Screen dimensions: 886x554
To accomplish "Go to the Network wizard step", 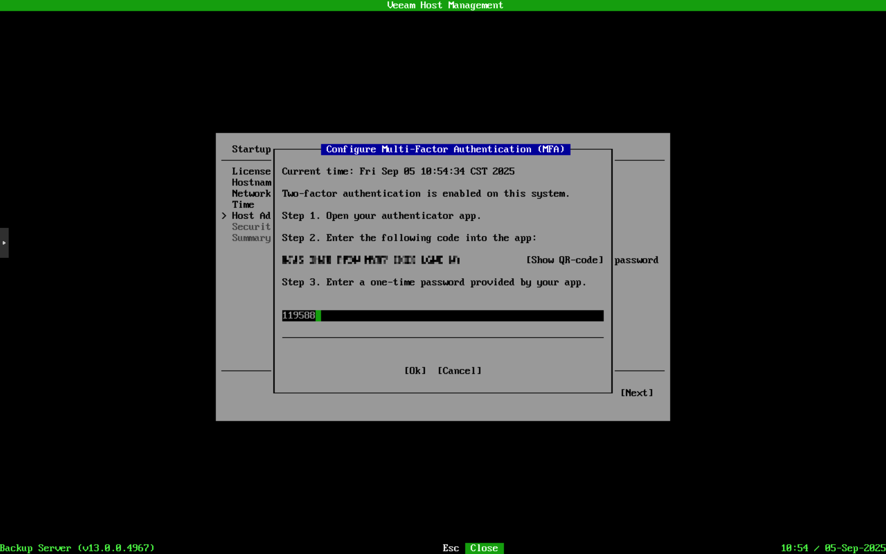I will (x=251, y=193).
